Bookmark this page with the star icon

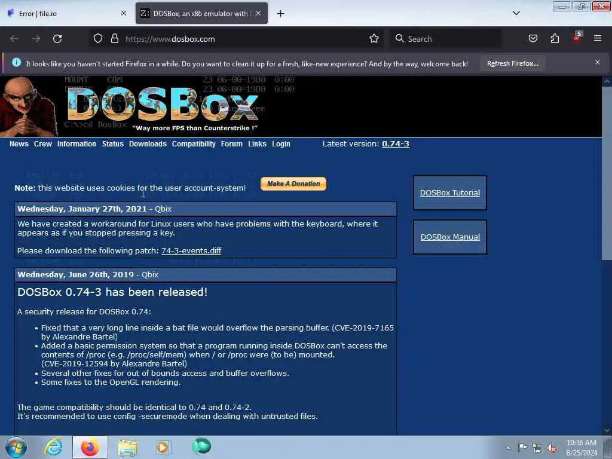374,39
